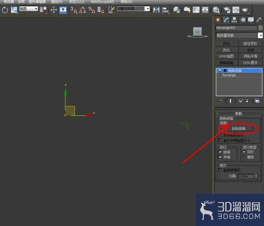Image resolution: width=264 pixels, height=226 pixels.
Task: Open the Create Selection Set dropdown
Action: click(x=133, y=9)
